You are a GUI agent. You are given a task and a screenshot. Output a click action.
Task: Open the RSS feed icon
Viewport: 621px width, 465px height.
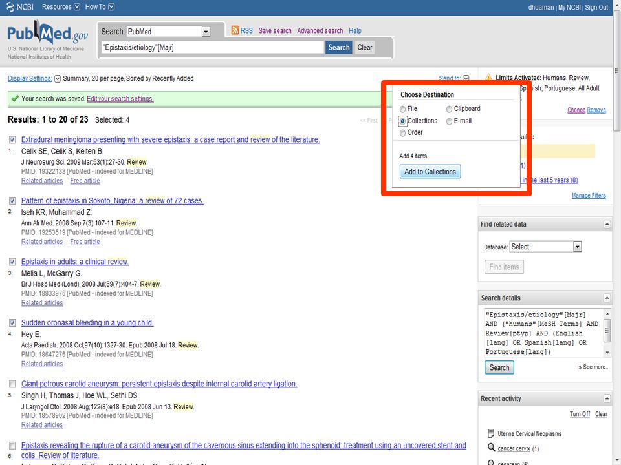coord(235,30)
